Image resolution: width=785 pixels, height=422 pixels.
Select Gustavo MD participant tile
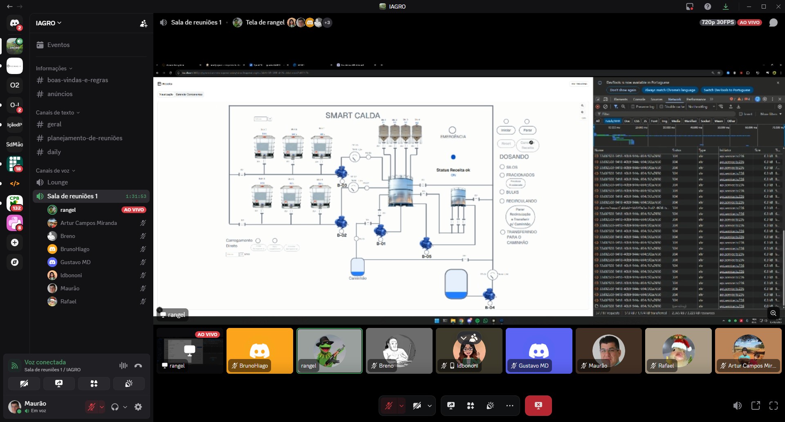coord(539,351)
